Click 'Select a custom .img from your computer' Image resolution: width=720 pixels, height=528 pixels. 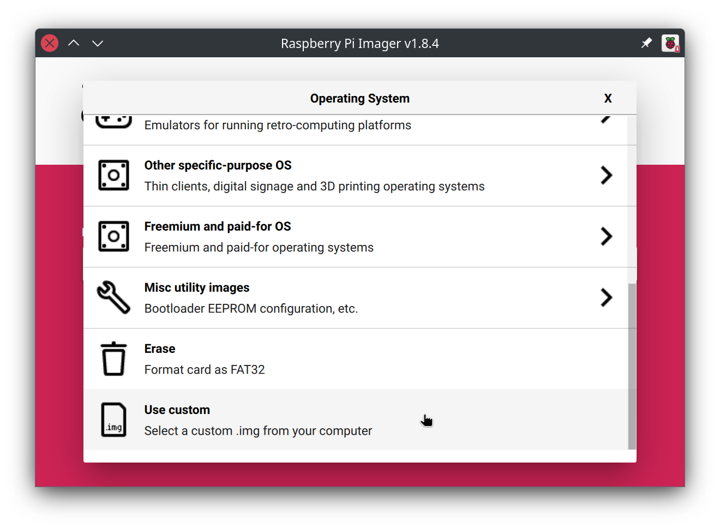258,431
